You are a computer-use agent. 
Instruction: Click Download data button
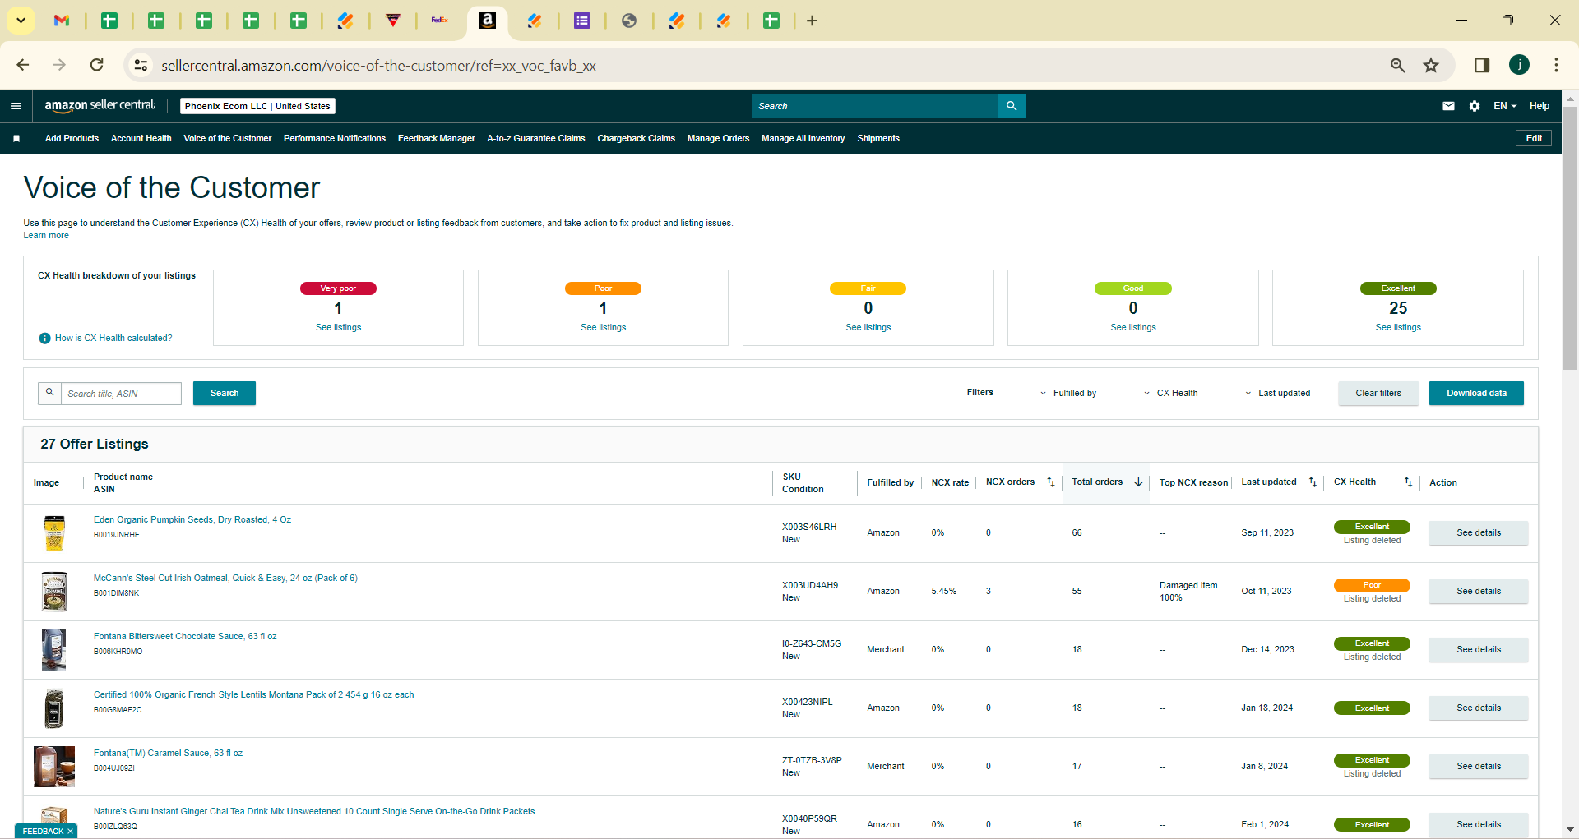point(1476,394)
